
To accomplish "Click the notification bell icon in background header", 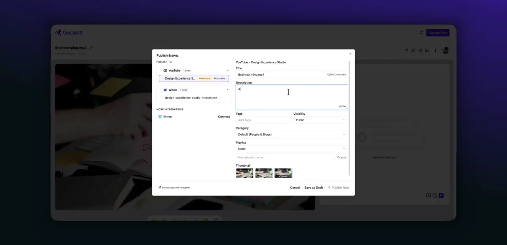I will point(421,32).
